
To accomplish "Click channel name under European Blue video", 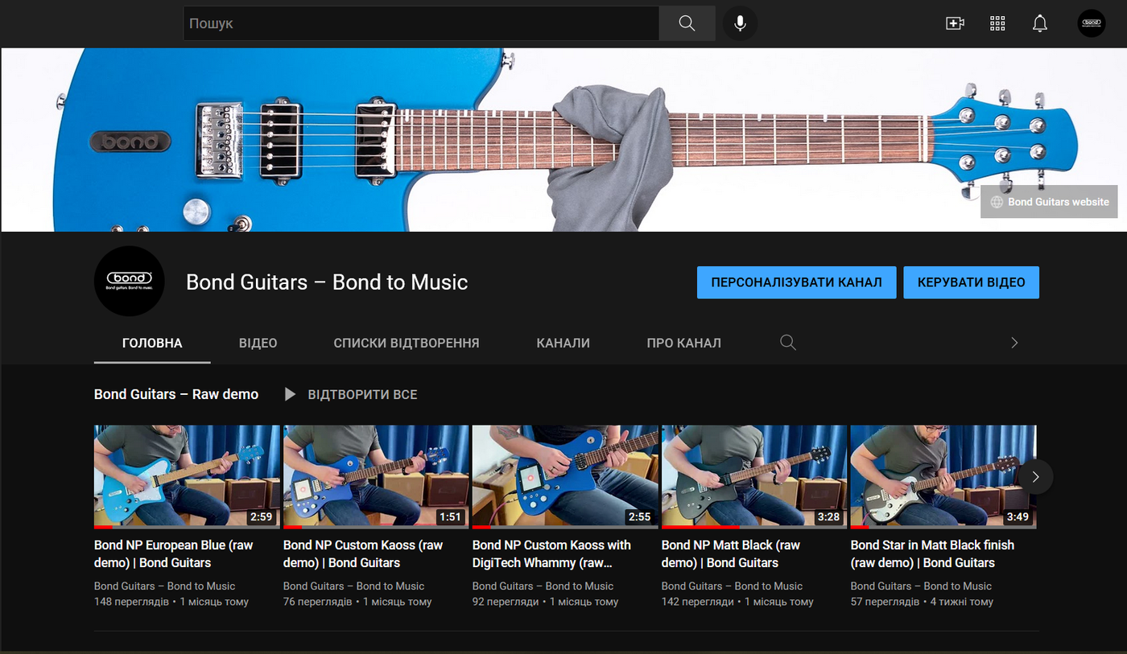I will (164, 586).
